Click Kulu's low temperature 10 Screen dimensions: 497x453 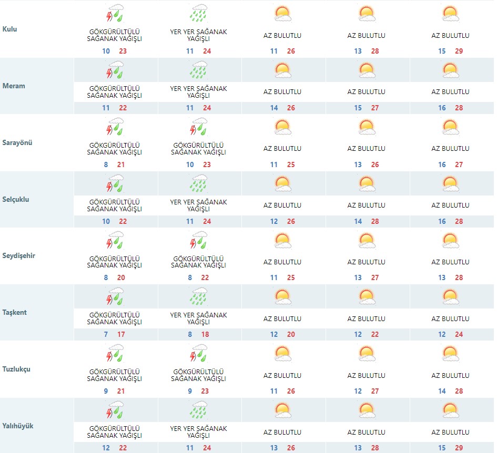[106, 51]
